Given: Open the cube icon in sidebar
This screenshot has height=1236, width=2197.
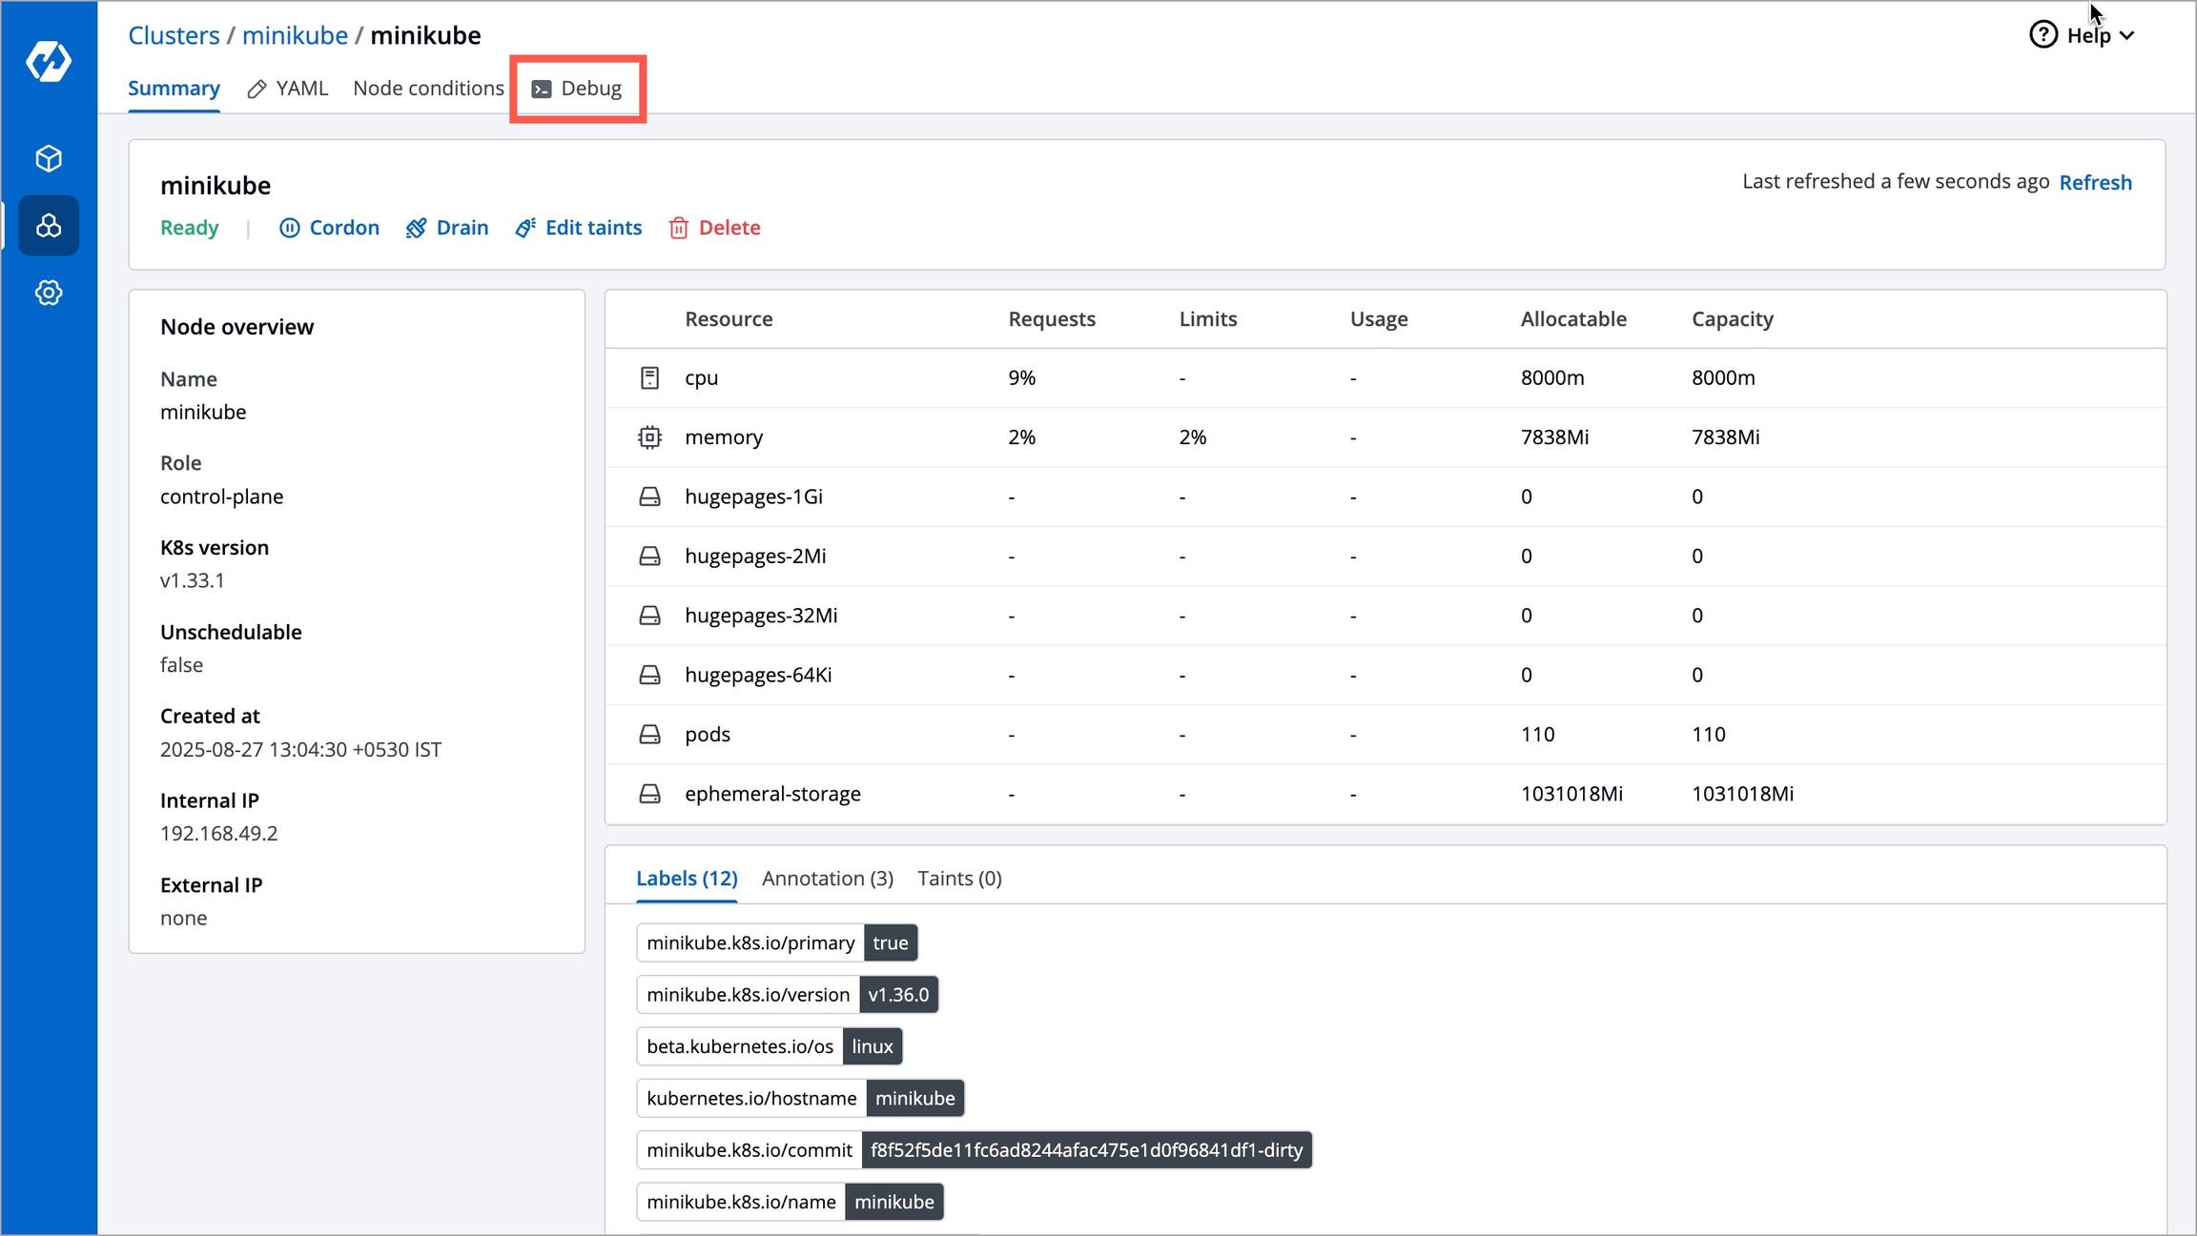Looking at the screenshot, I should [49, 158].
